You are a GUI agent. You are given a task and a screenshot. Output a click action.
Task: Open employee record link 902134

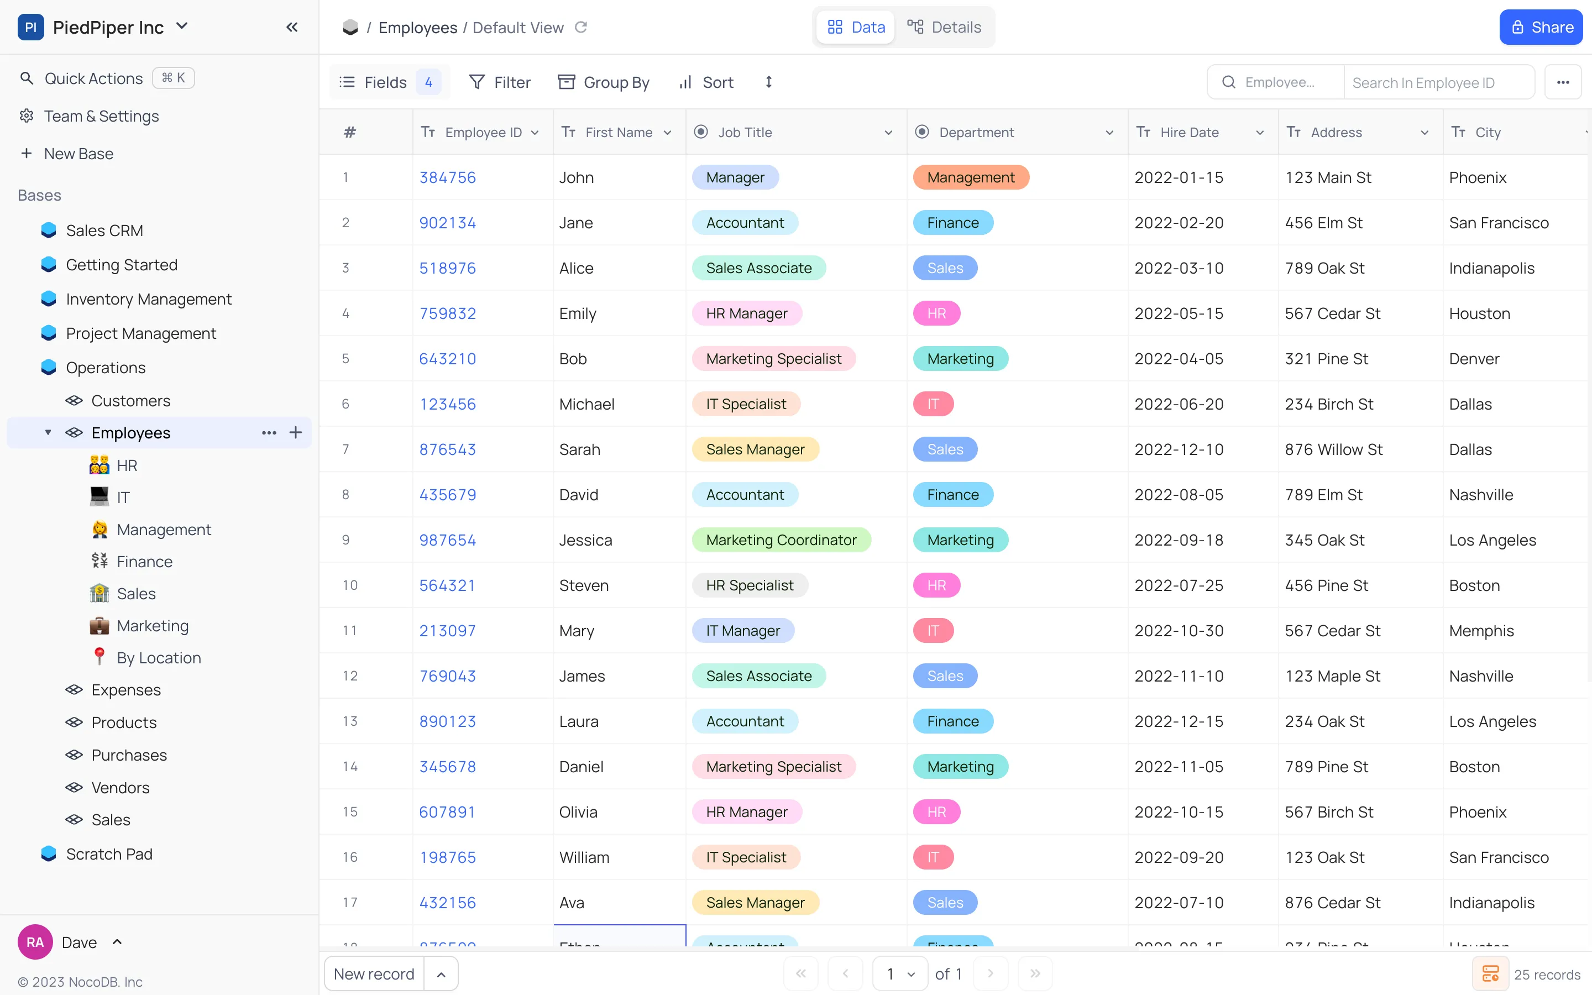(x=447, y=222)
